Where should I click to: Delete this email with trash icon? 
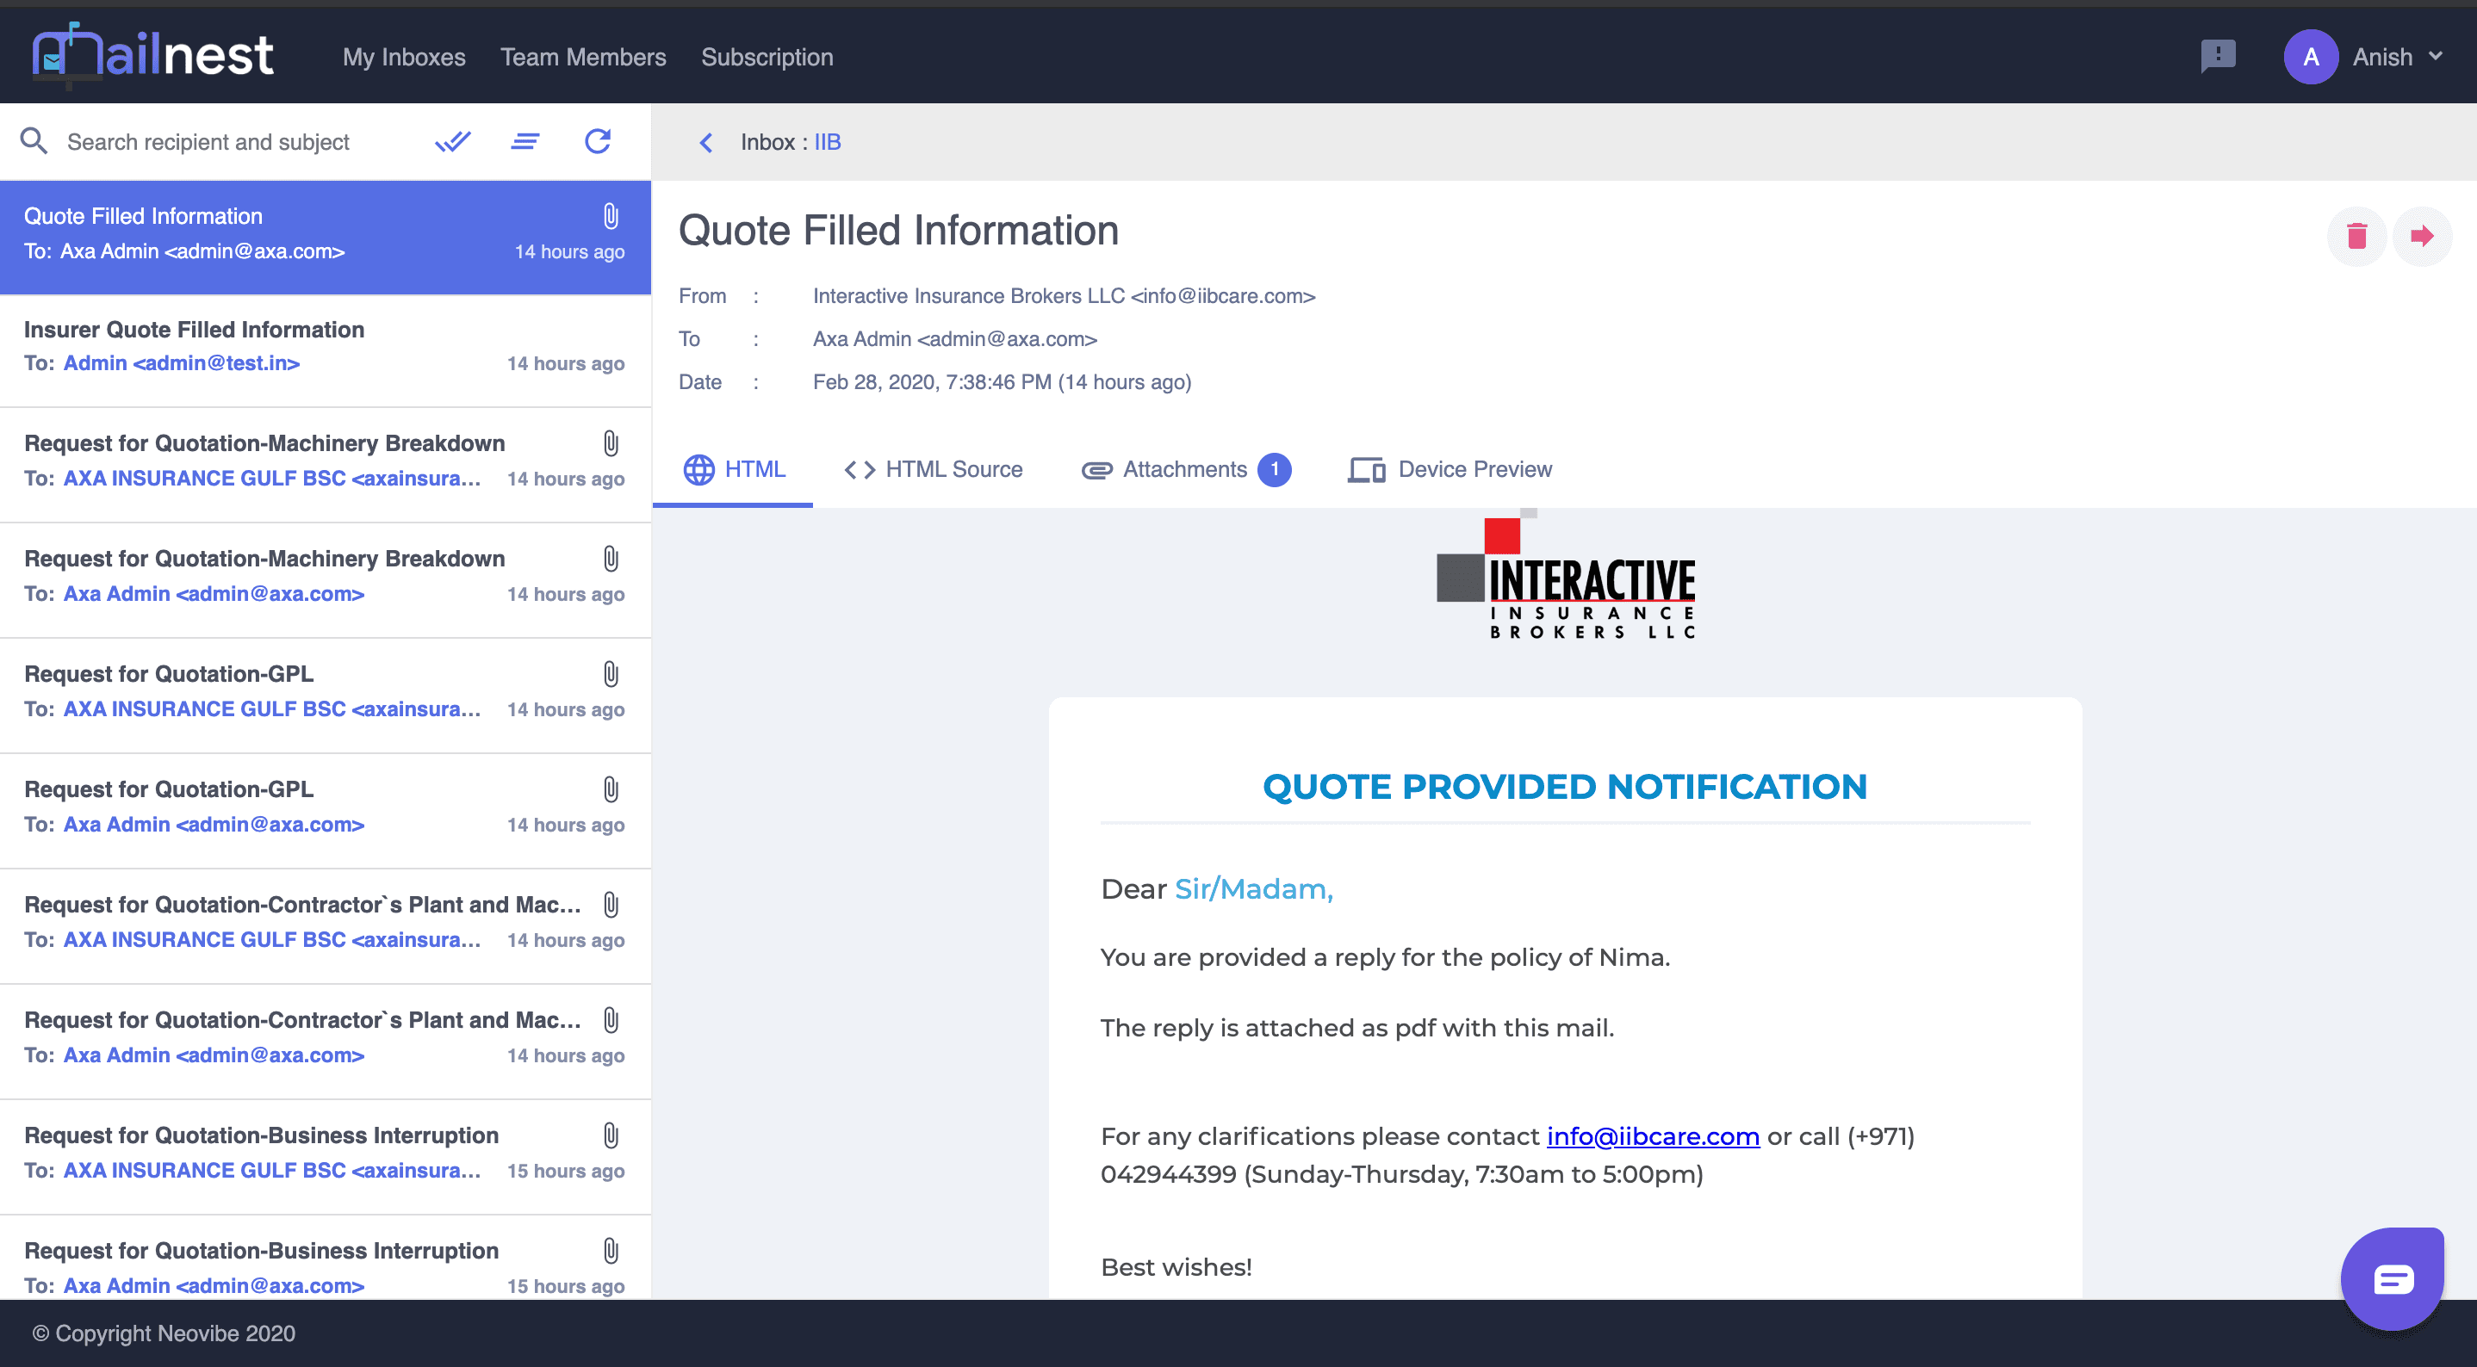[x=2356, y=236]
